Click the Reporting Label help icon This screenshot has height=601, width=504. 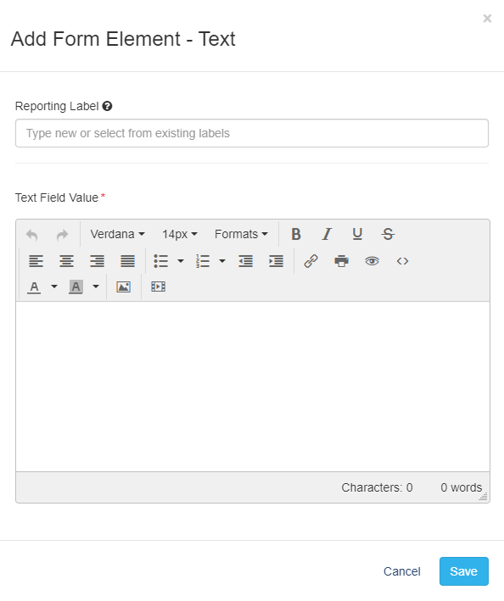point(108,106)
